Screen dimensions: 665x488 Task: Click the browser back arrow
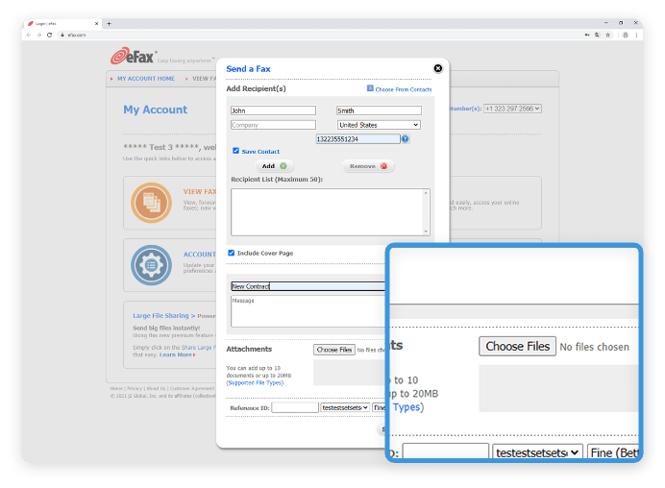click(29, 35)
